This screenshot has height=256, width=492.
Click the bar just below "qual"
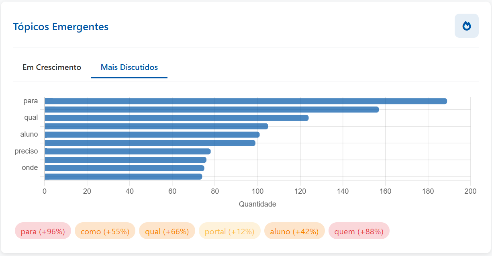coord(156,126)
